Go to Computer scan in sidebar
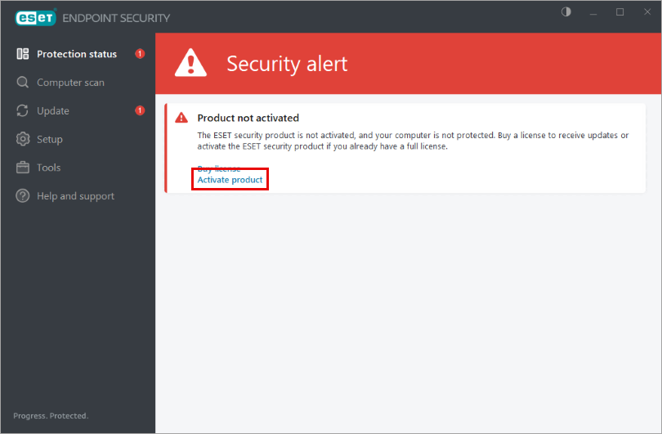This screenshot has width=662, height=434. pyautogui.click(x=70, y=83)
